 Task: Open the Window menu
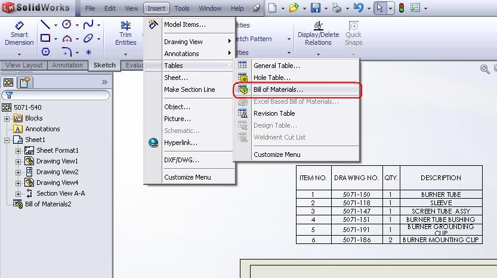tap(210, 8)
